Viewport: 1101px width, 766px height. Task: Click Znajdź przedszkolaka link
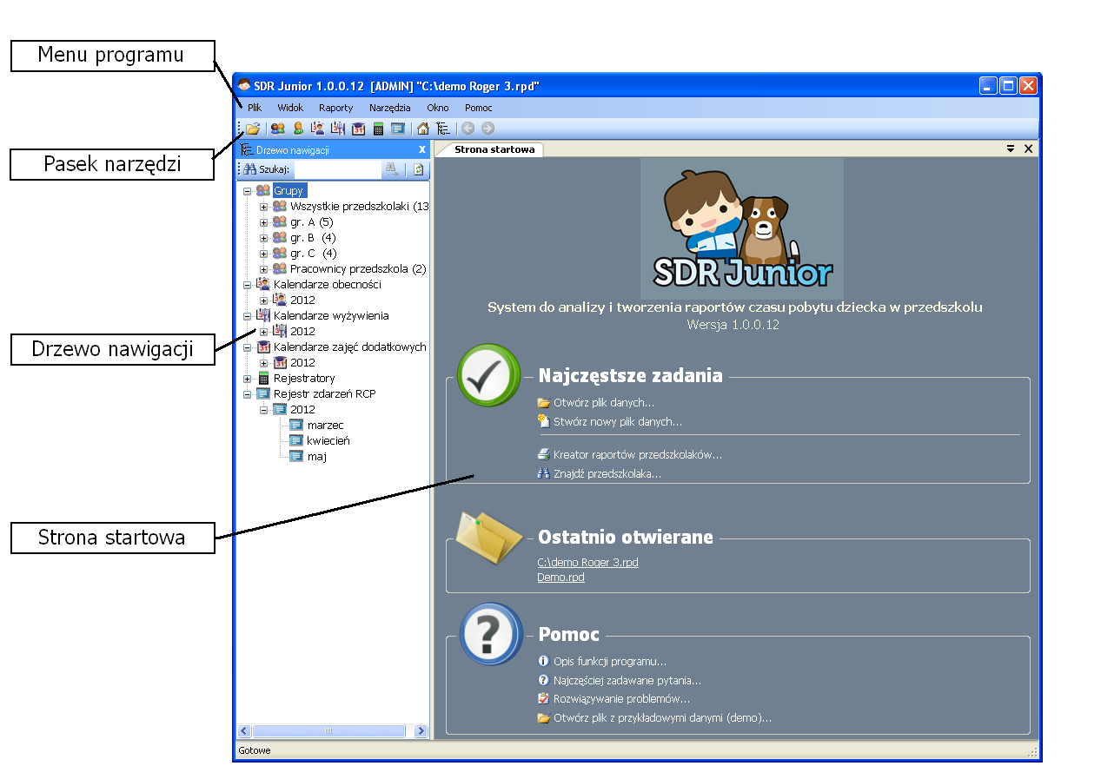(x=607, y=474)
